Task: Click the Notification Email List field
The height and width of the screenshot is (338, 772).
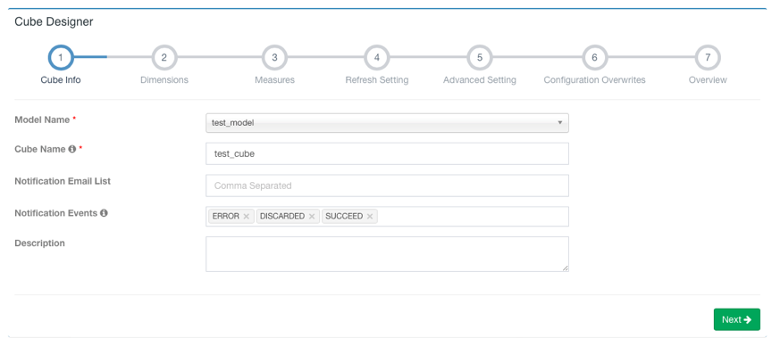Action: tap(387, 185)
